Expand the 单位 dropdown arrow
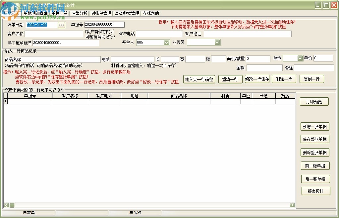The image size is (339, 218). pos(300,58)
